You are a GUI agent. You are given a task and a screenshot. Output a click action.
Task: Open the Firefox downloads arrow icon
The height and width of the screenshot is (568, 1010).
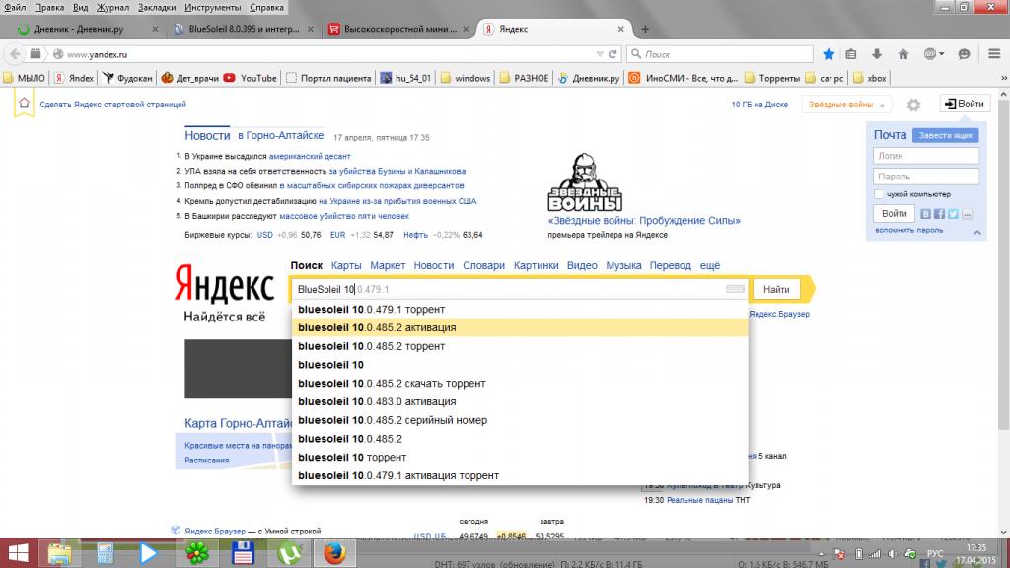[x=878, y=54]
